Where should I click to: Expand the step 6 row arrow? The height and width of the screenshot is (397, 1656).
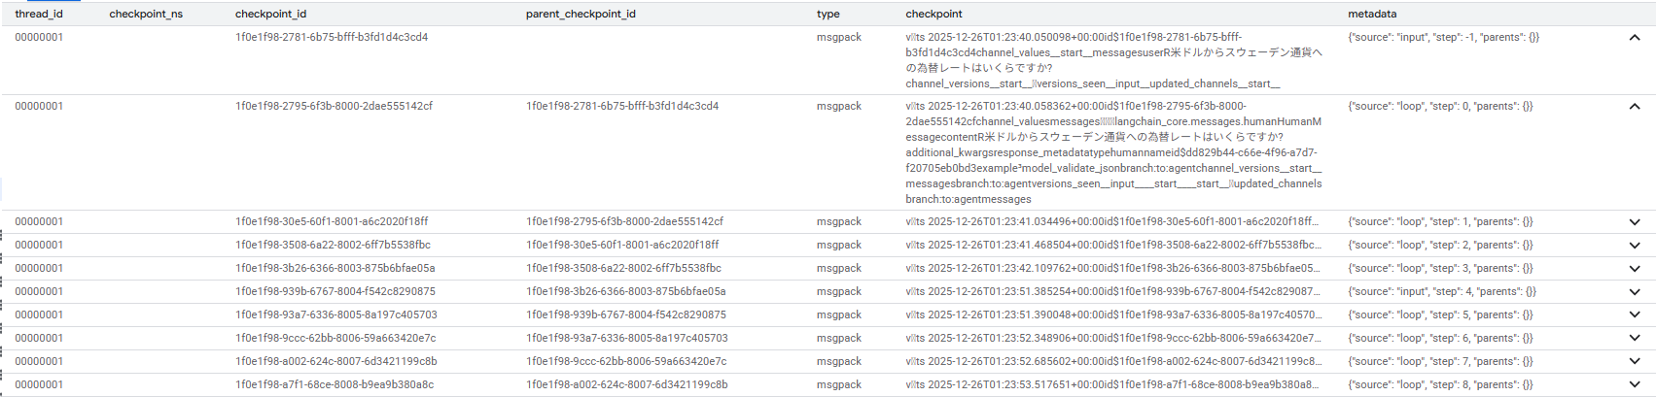1634,339
